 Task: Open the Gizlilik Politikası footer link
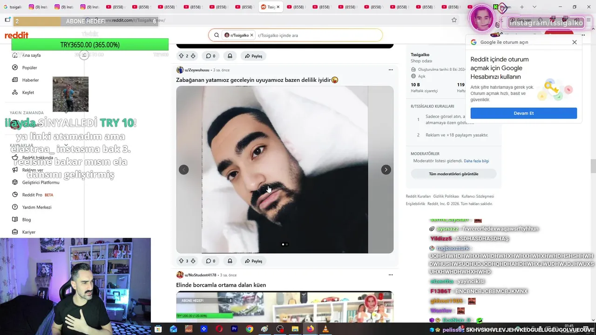click(x=446, y=196)
